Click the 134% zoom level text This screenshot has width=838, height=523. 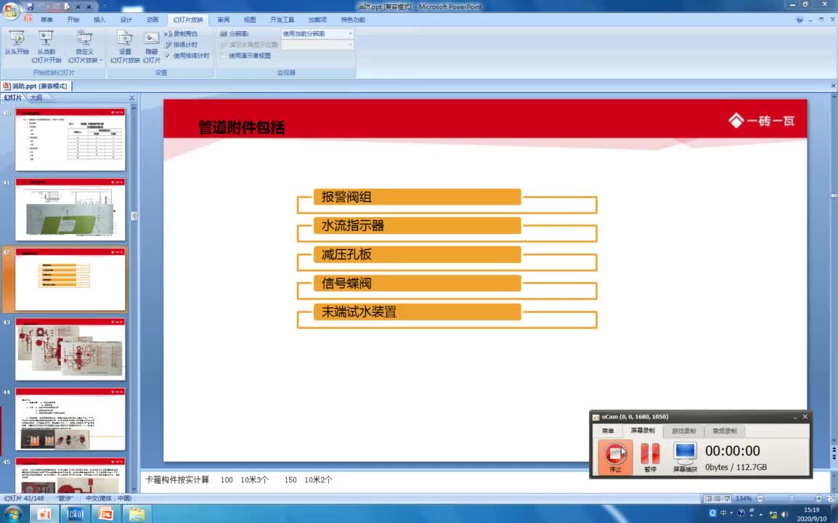click(743, 498)
